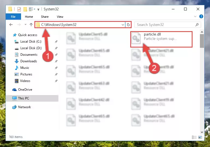Click the pin icon beside Local Disk (D:)

[56, 48]
